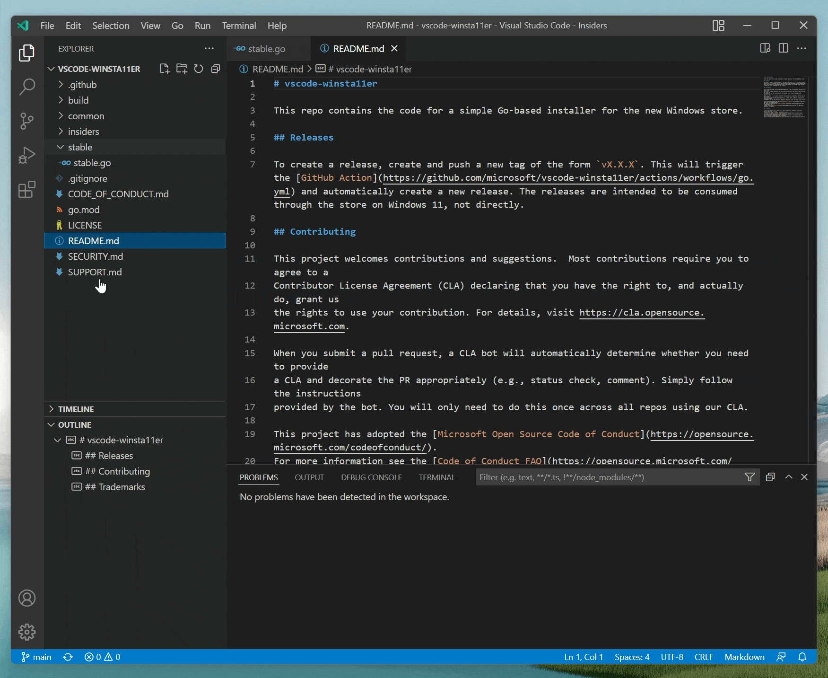Image resolution: width=828 pixels, height=678 pixels.
Task: Open the Markdown preview for README.md
Action: [x=765, y=48]
